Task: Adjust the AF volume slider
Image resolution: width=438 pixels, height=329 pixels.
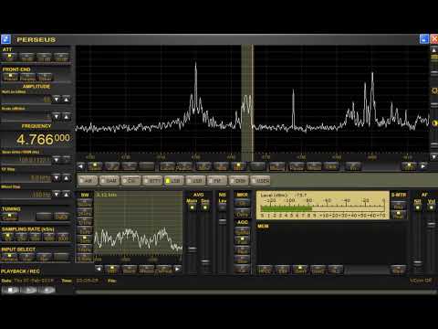Action: tap(431, 225)
